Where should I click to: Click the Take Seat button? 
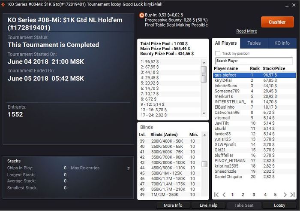click(244, 205)
